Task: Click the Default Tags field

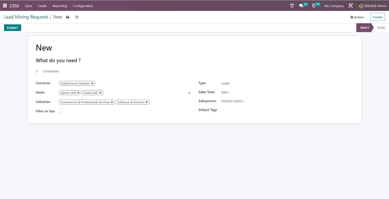Action: (287, 110)
